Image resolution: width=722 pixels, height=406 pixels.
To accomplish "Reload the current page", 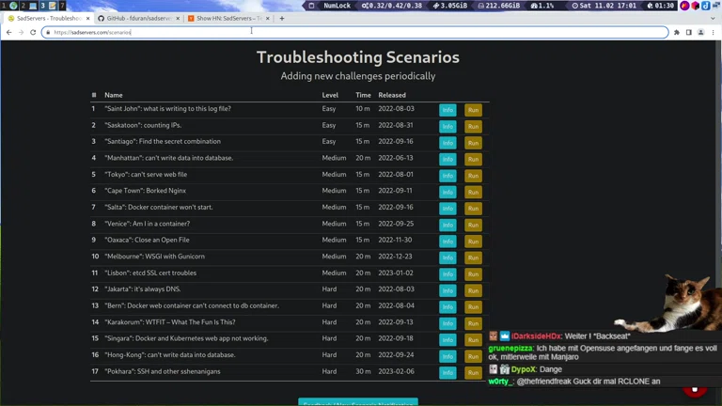I will (x=33, y=32).
